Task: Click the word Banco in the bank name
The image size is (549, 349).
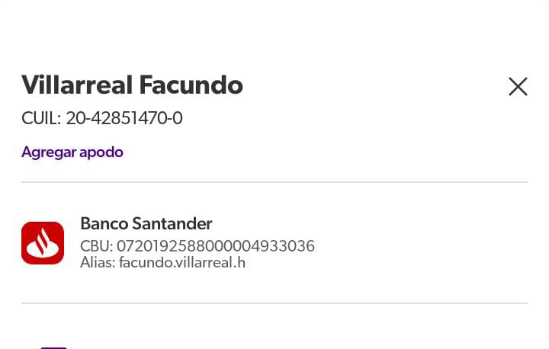Action: pos(103,223)
